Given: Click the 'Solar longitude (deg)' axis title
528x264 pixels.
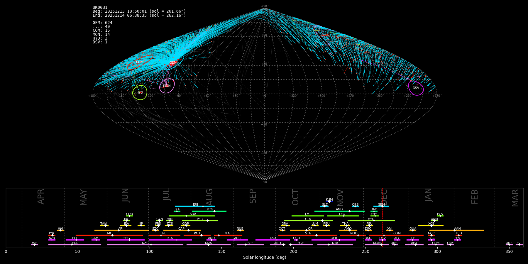Looking at the screenshot, I should click(x=265, y=257).
